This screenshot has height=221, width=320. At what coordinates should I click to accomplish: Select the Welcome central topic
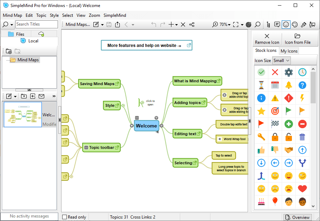click(146, 126)
